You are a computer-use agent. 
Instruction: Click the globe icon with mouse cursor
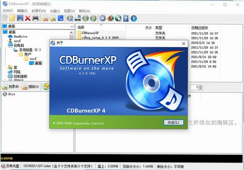coord(118,18)
